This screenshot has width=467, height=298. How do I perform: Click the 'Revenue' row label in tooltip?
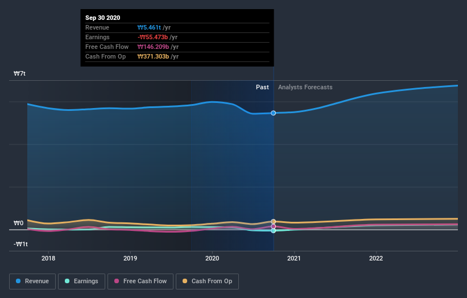(x=97, y=27)
